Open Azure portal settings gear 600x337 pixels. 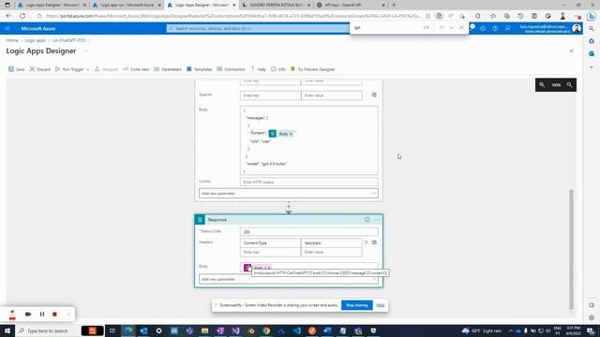[483, 29]
